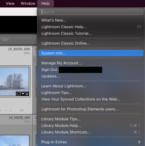Click the Filter label in Library

click(6, 39)
